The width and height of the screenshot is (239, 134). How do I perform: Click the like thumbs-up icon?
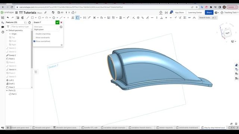pos(73,12)
